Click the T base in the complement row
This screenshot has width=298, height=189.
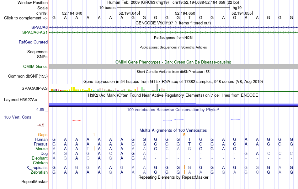point(189,18)
